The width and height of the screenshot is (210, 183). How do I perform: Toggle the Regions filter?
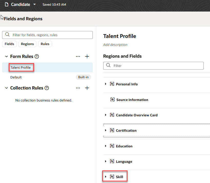[27, 44]
